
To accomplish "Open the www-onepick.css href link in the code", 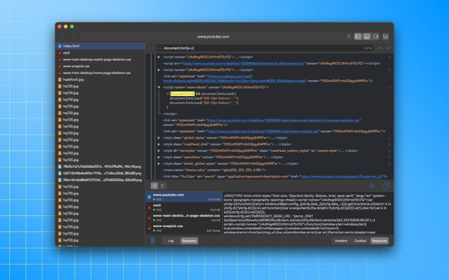I will point(263,132).
